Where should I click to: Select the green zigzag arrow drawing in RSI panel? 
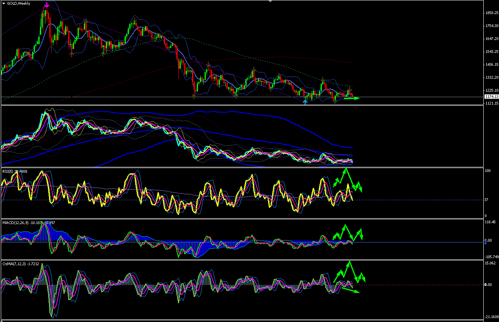(x=347, y=181)
